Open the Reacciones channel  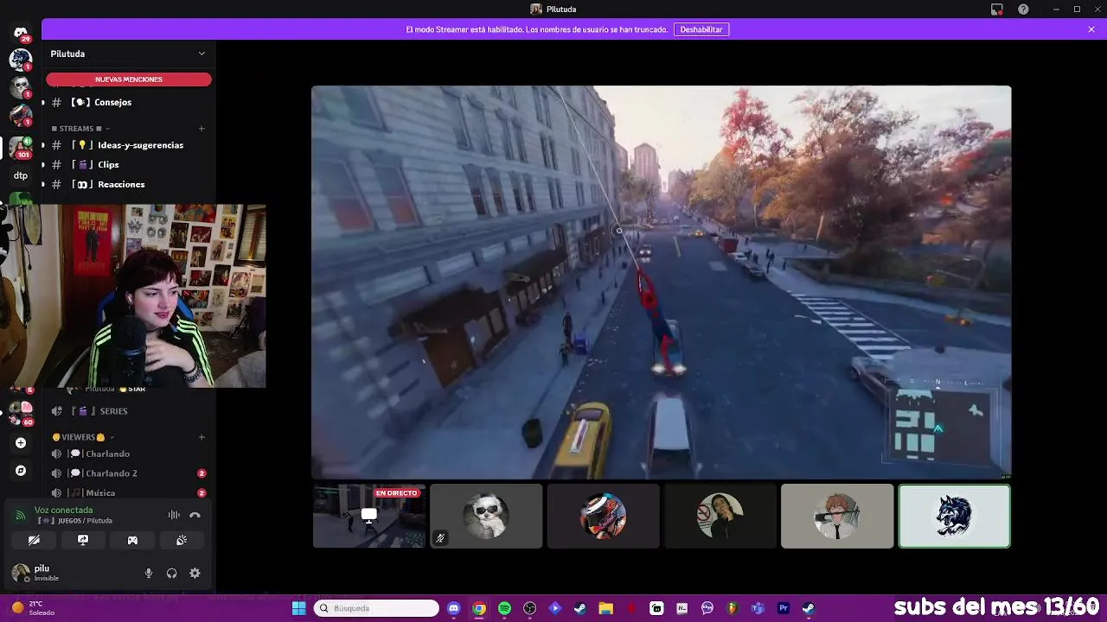click(128, 184)
